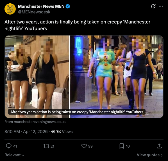This screenshot has width=168, height=161.
Task: Open the manchestereveningnews.co.uk source link
Action: point(35,122)
